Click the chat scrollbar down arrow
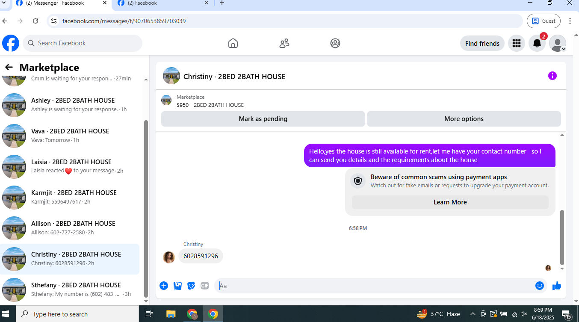The image size is (579, 322). tap(562, 269)
